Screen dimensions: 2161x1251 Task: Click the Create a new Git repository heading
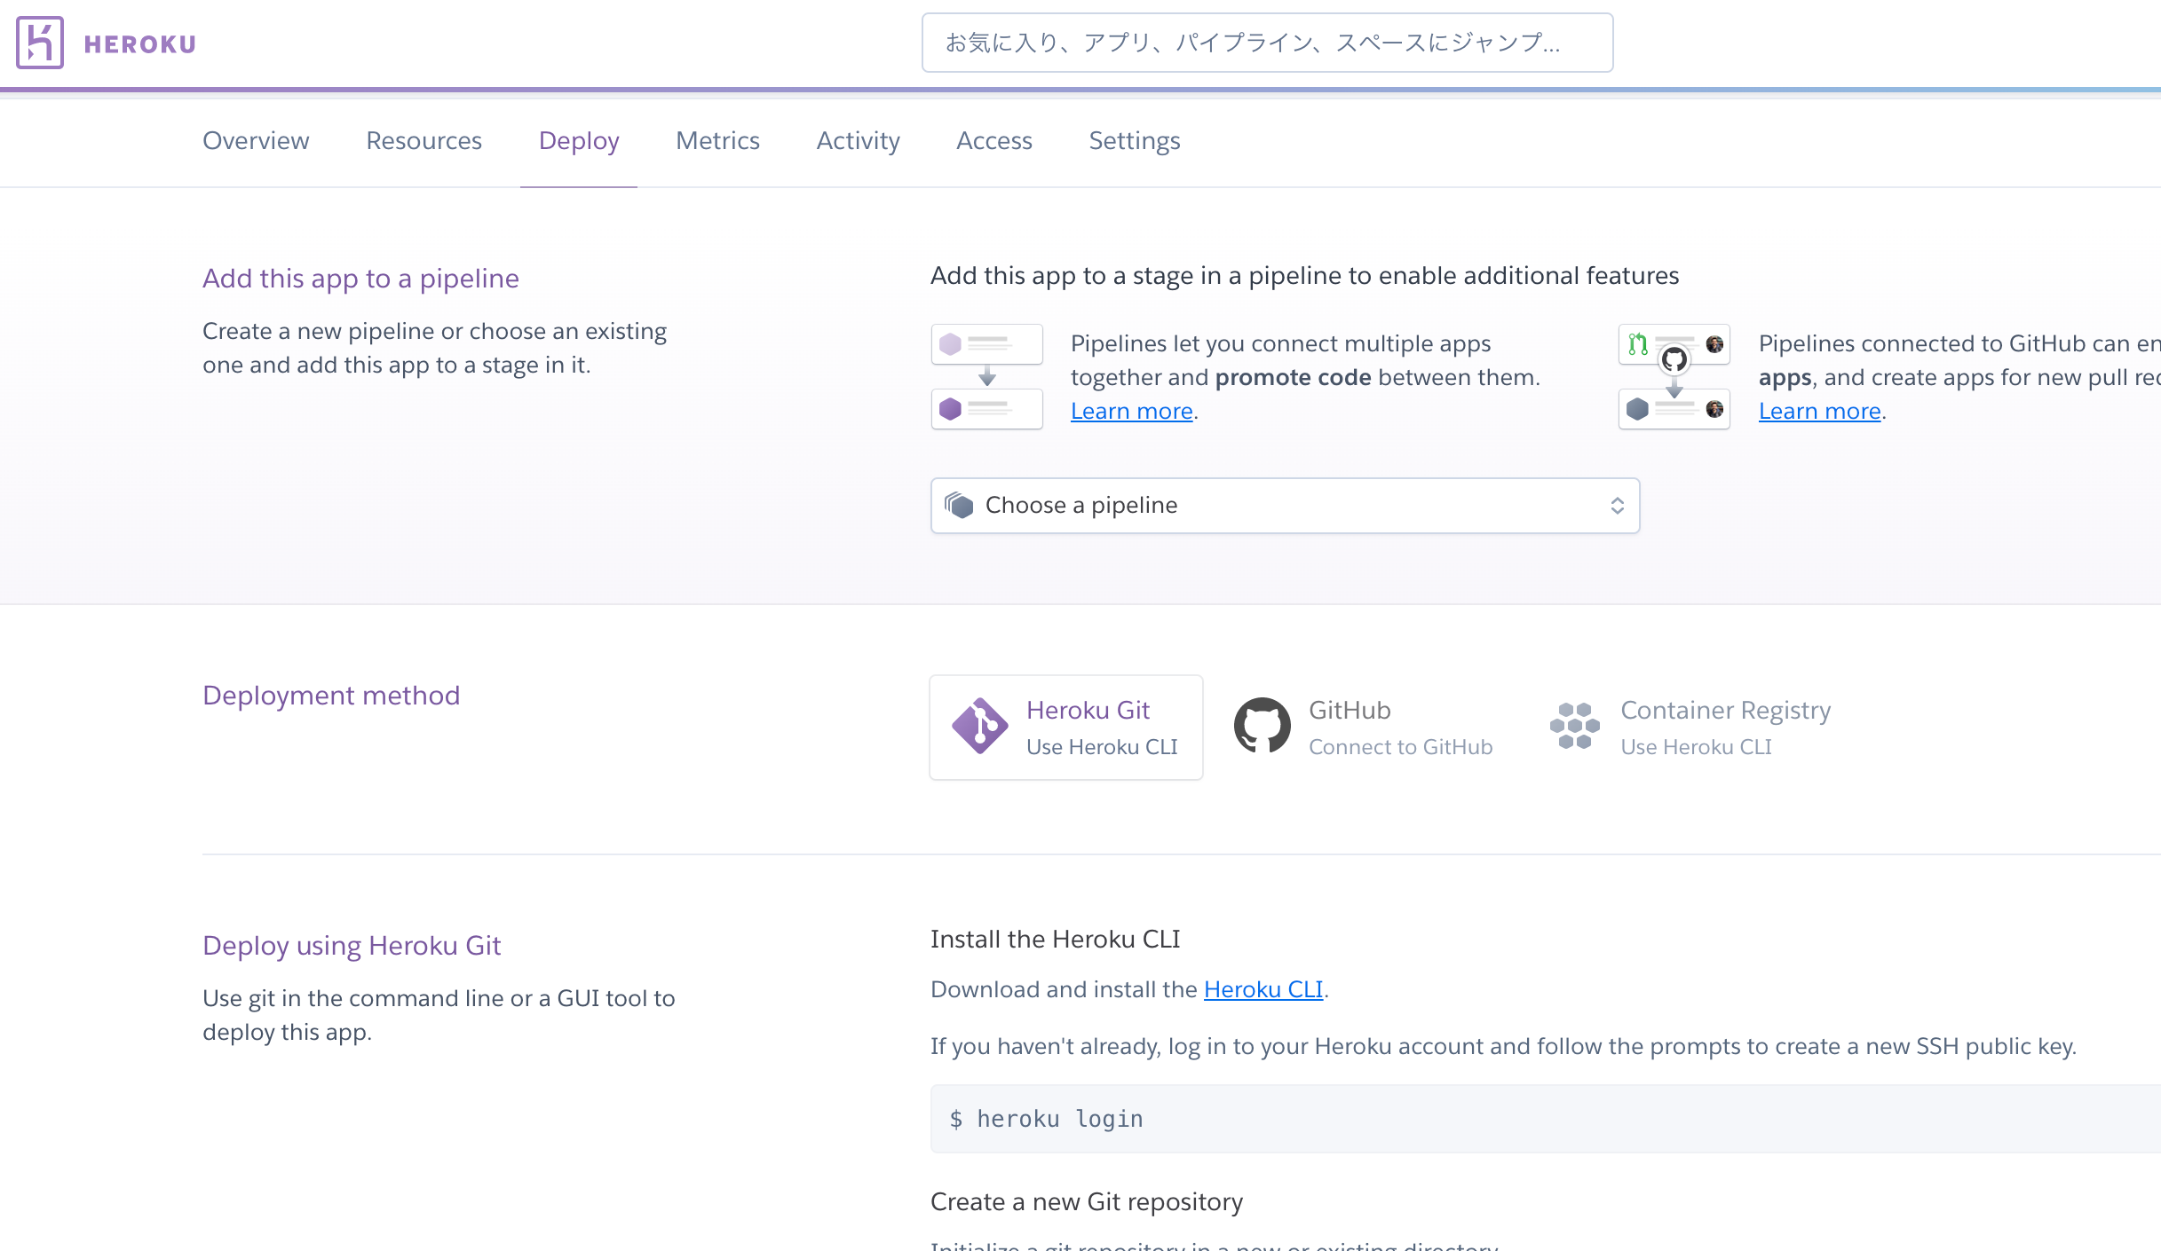pyautogui.click(x=1087, y=1202)
